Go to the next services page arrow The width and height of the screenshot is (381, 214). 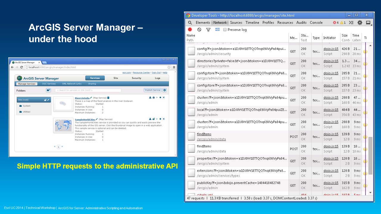tap(62, 147)
